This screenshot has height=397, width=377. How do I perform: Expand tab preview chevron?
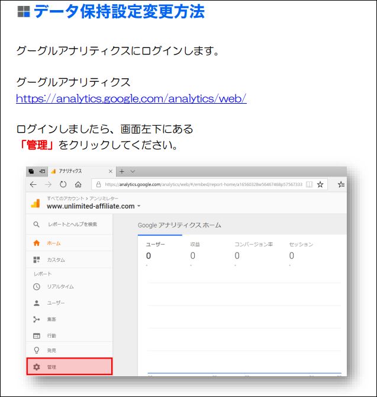click(x=133, y=171)
